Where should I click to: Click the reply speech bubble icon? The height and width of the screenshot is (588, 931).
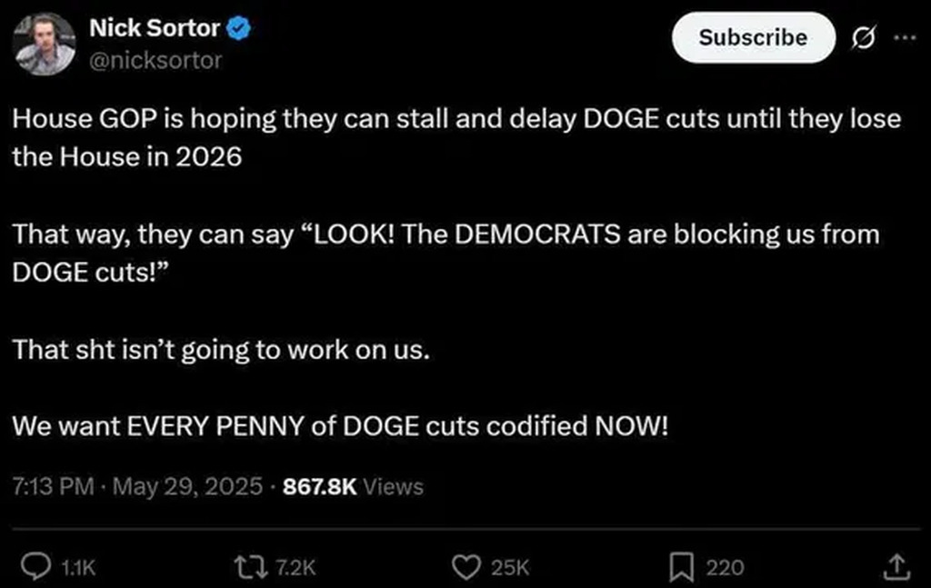pos(35,568)
